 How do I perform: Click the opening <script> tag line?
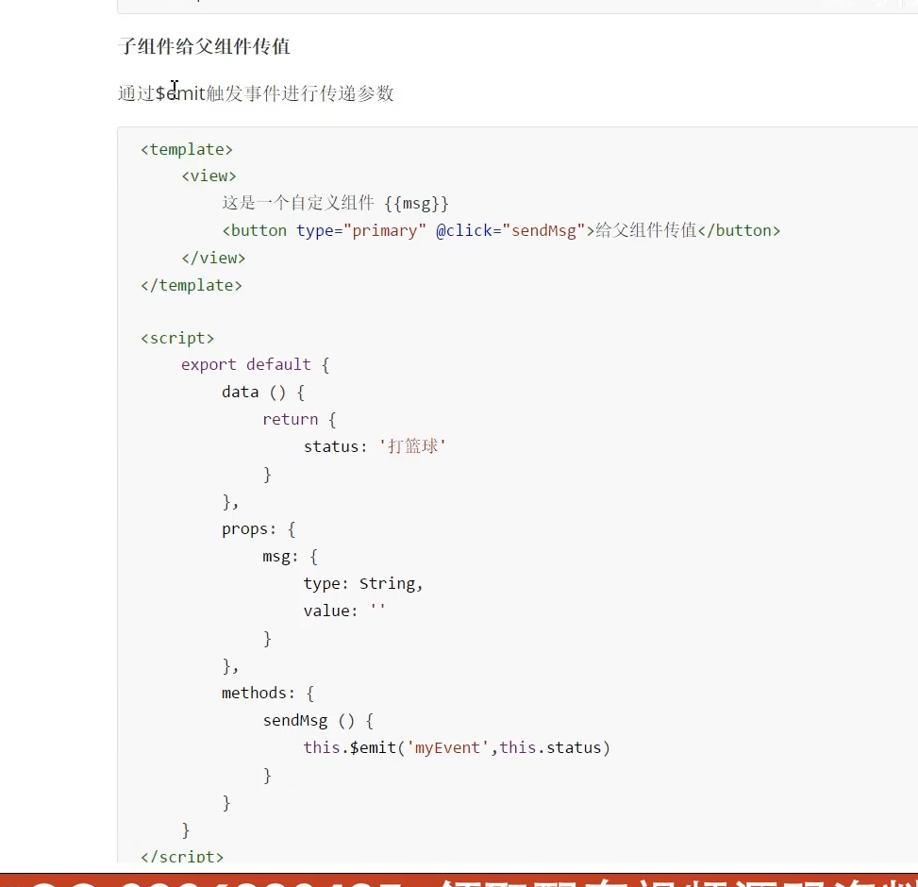point(176,338)
